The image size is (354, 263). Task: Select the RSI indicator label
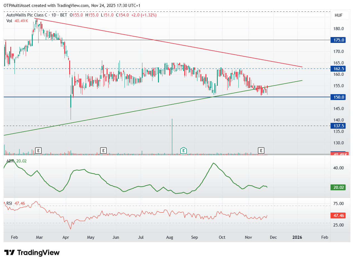[x=9, y=203]
